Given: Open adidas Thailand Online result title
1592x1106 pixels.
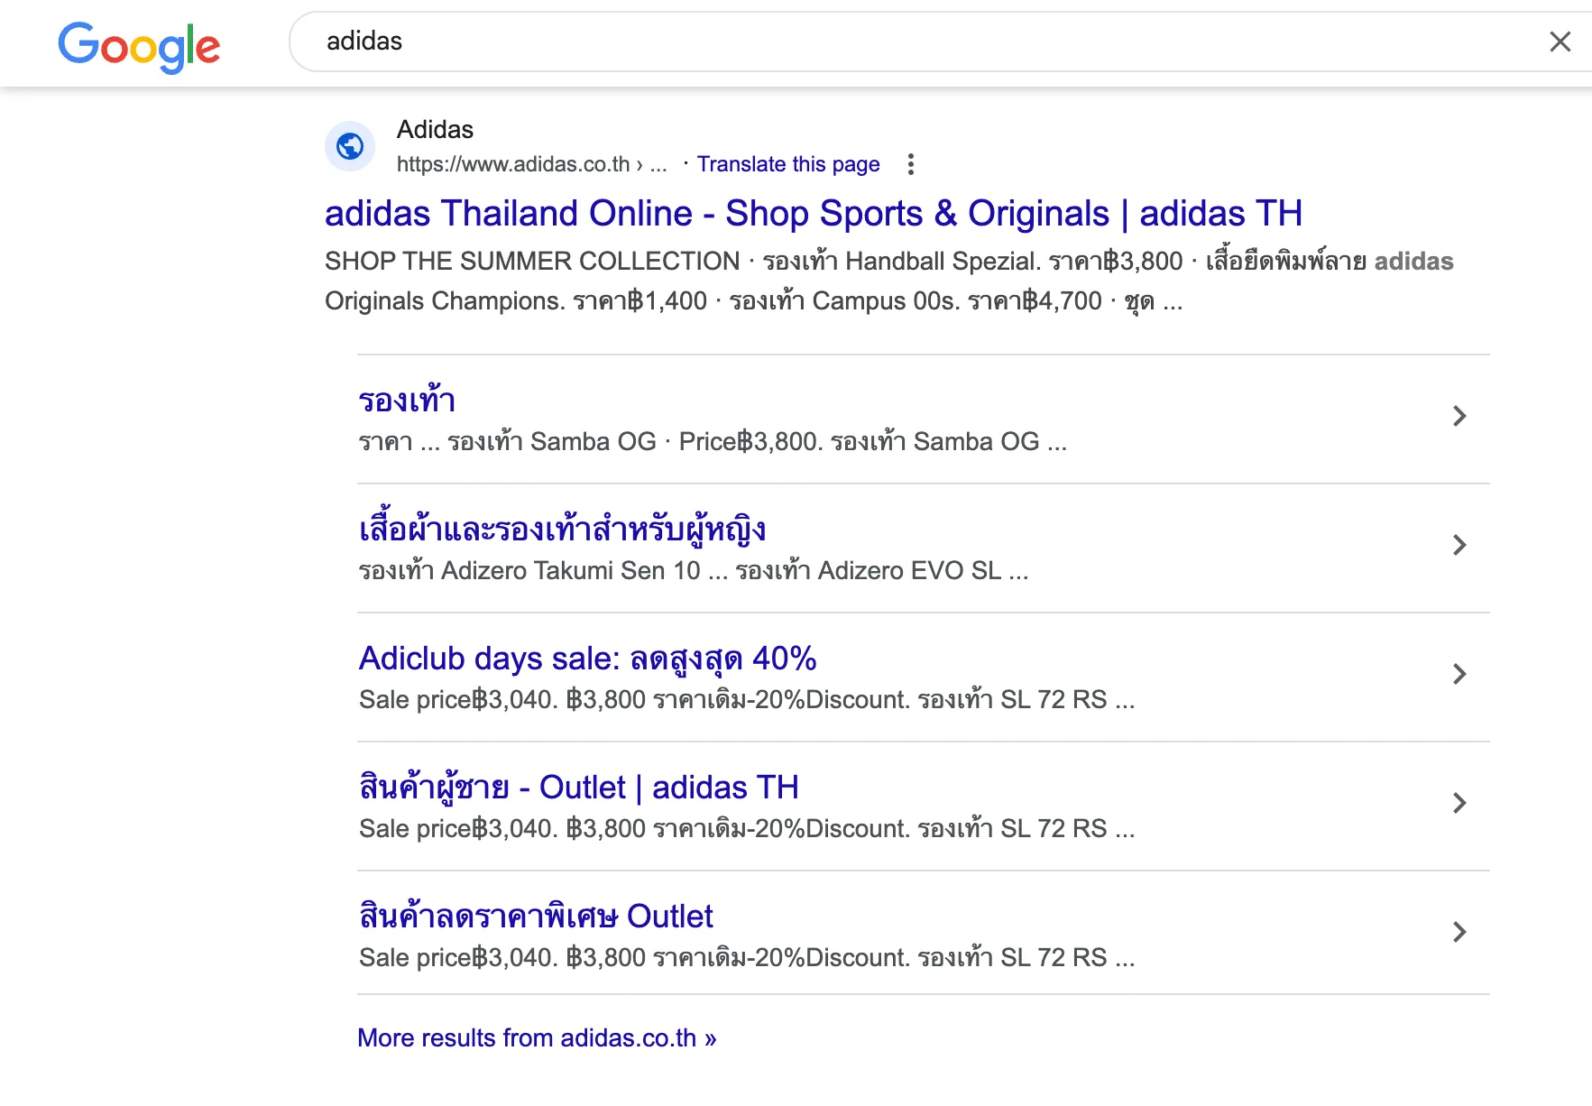Looking at the screenshot, I should [813, 214].
